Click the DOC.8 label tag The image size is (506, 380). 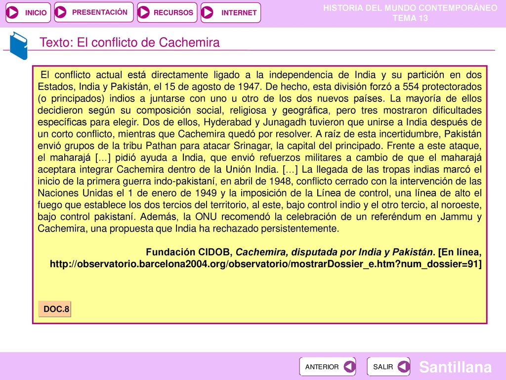tap(55, 309)
